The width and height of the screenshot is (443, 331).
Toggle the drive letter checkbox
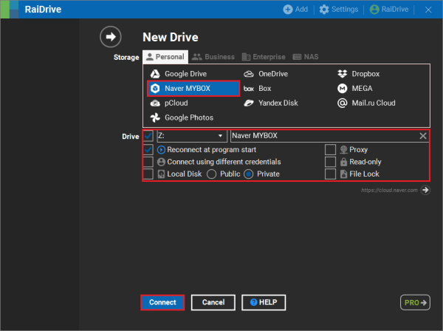(148, 136)
